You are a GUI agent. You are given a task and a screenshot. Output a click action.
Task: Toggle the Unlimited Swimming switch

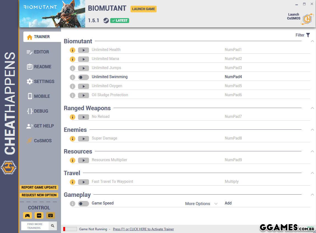click(83, 77)
